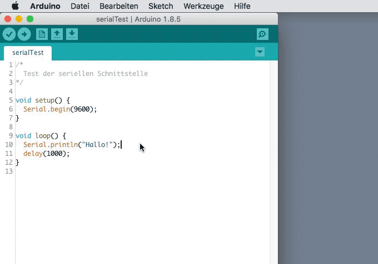Click the Verify sketch checkmark icon
Screen dimensions: 378x264
click(9, 34)
